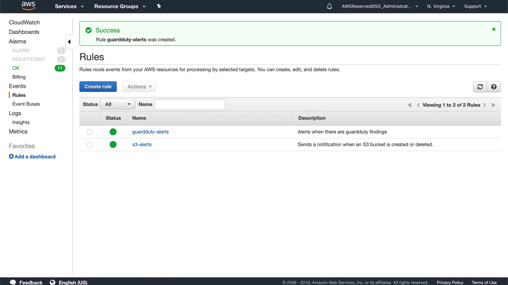
Task: Click the Name filter text field
Action: 189,104
